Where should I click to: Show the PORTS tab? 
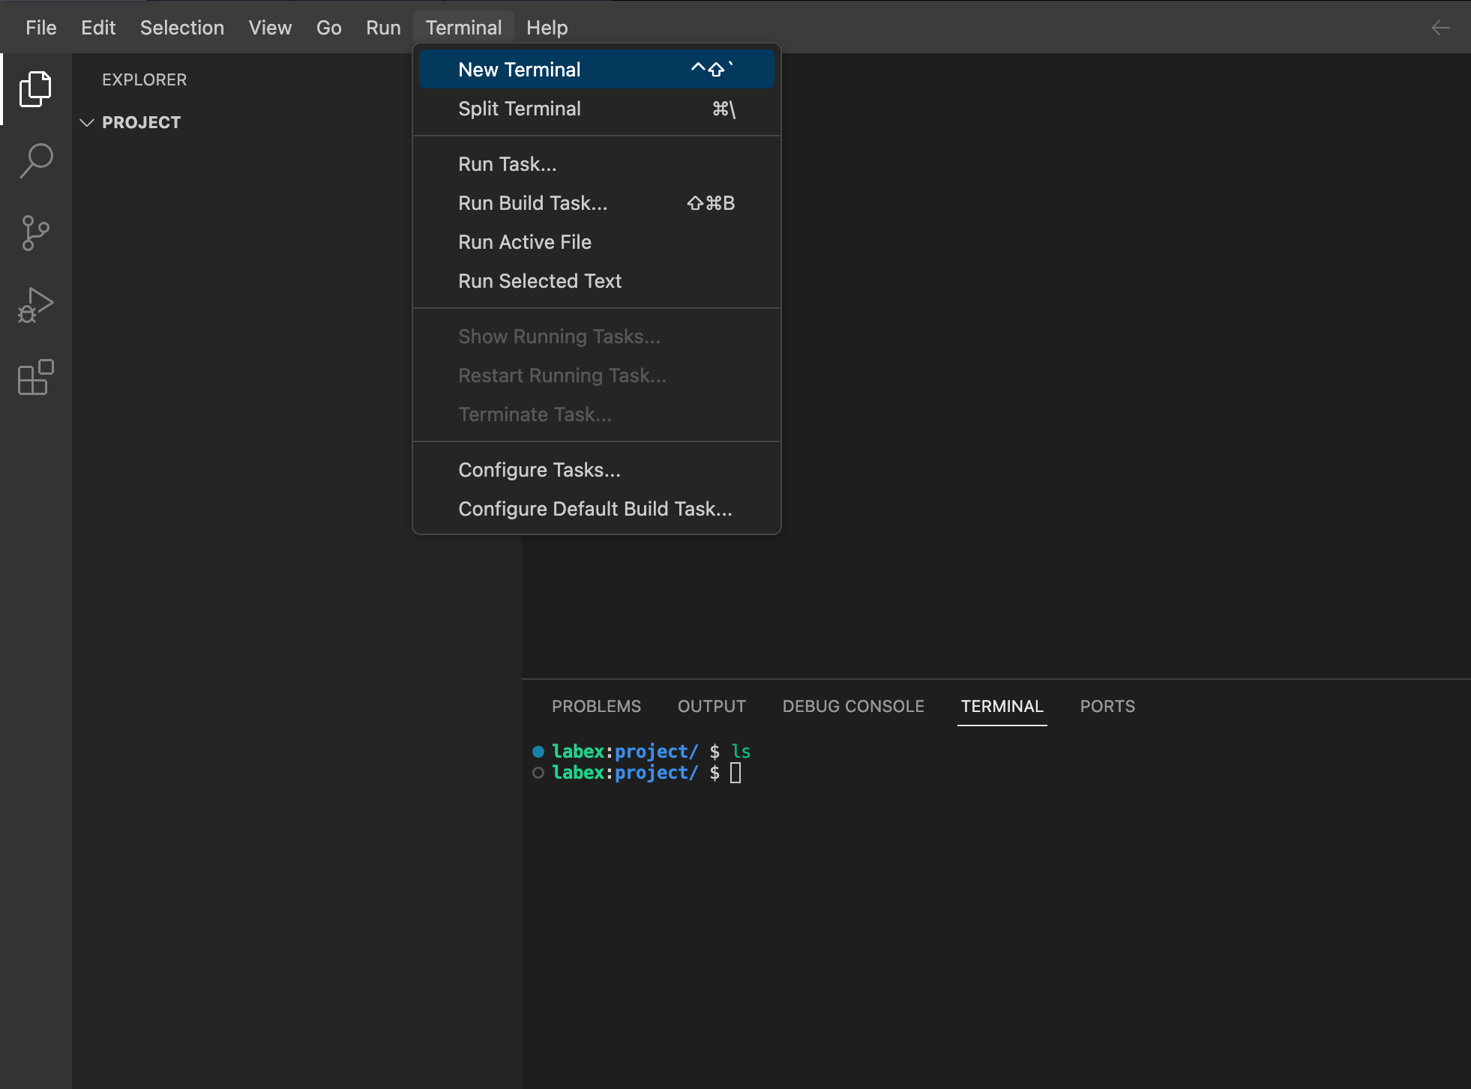(x=1107, y=706)
